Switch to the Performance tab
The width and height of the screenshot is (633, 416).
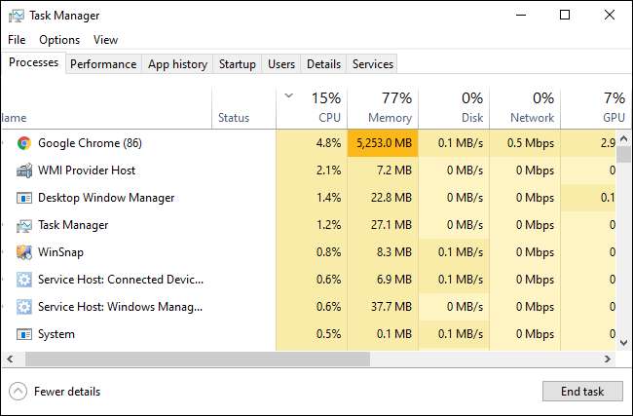point(103,64)
